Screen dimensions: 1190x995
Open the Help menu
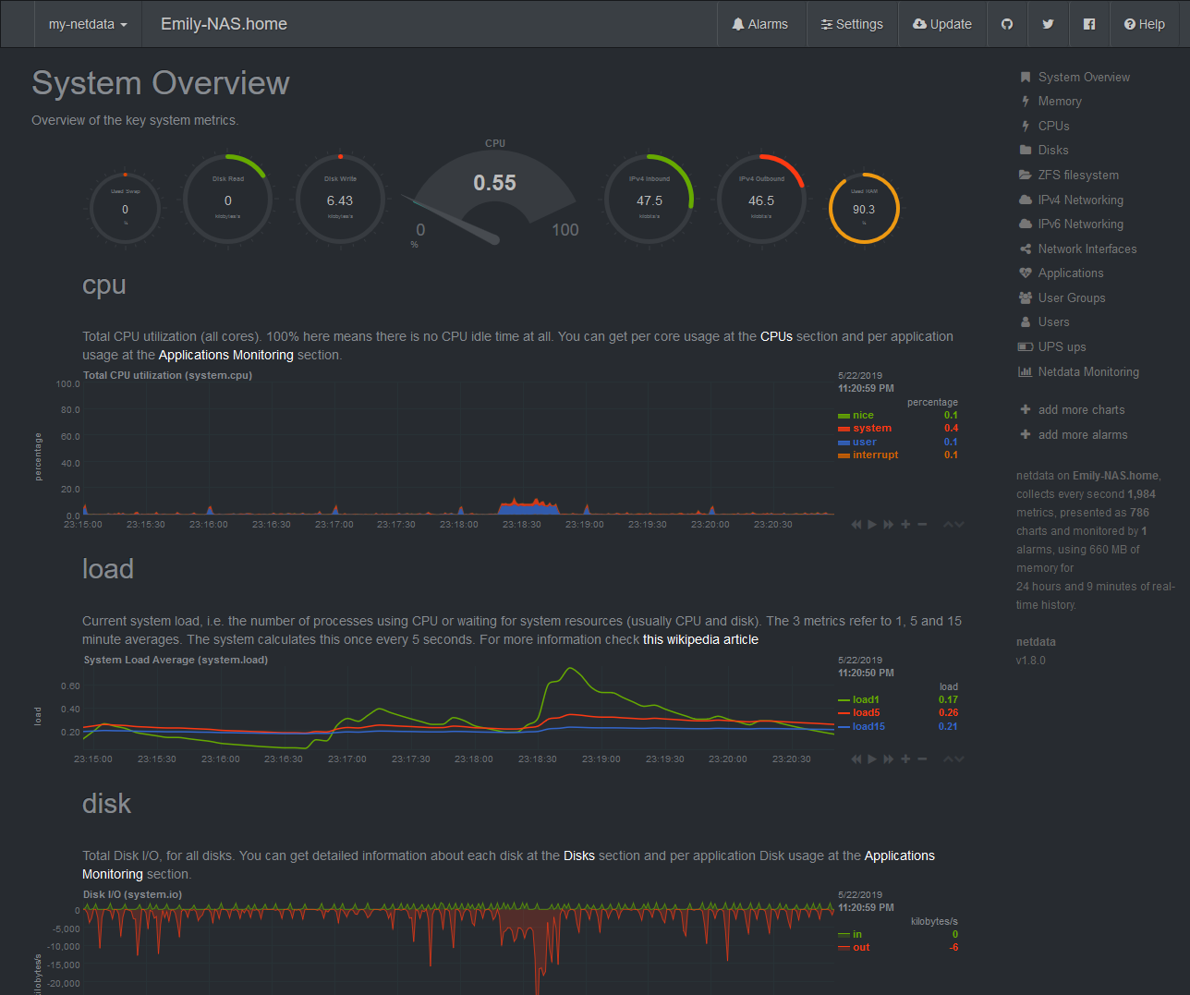click(1144, 24)
